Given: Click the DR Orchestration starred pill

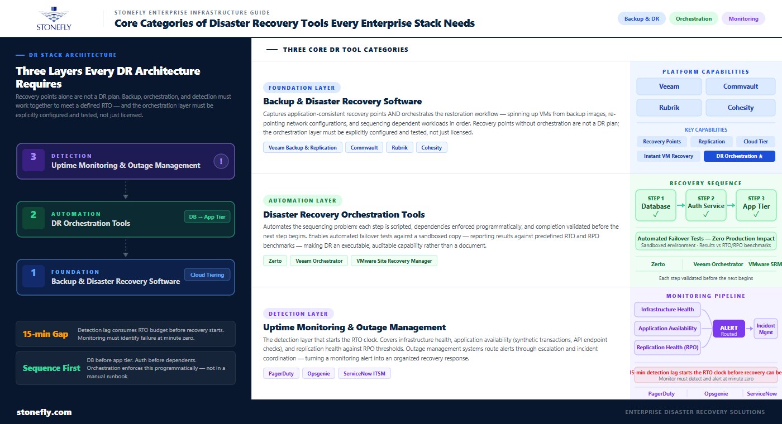Looking at the screenshot, I should 740,156.
